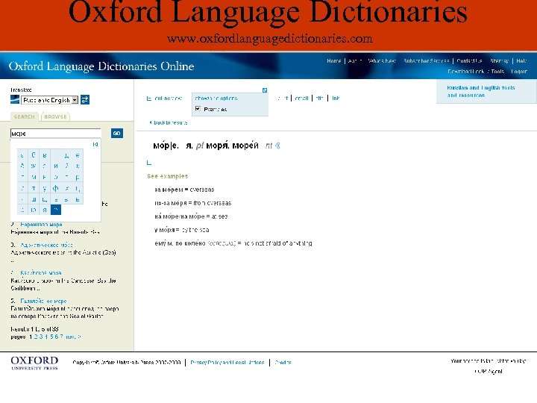Click the small icon under the headword
Image resolution: width=537 pixels, height=403 pixels.
point(149,163)
